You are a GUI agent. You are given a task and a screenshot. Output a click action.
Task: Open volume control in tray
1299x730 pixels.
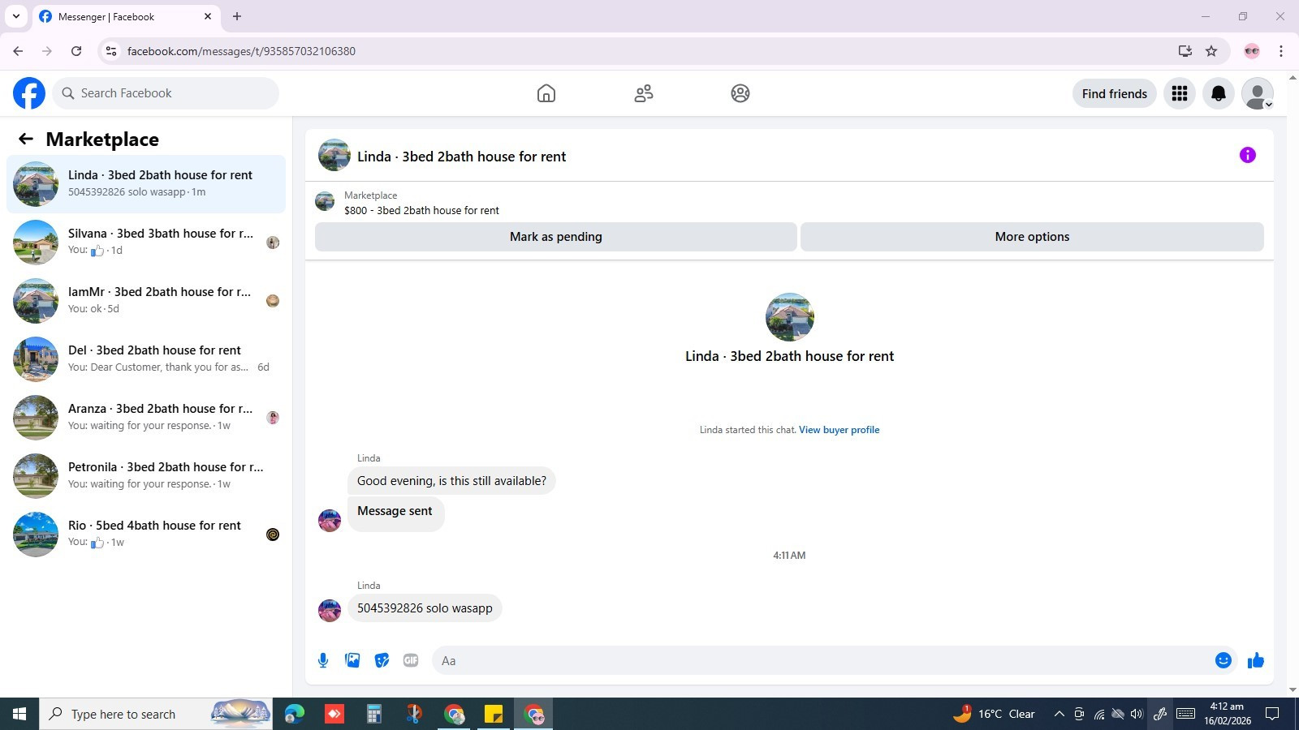click(1137, 714)
